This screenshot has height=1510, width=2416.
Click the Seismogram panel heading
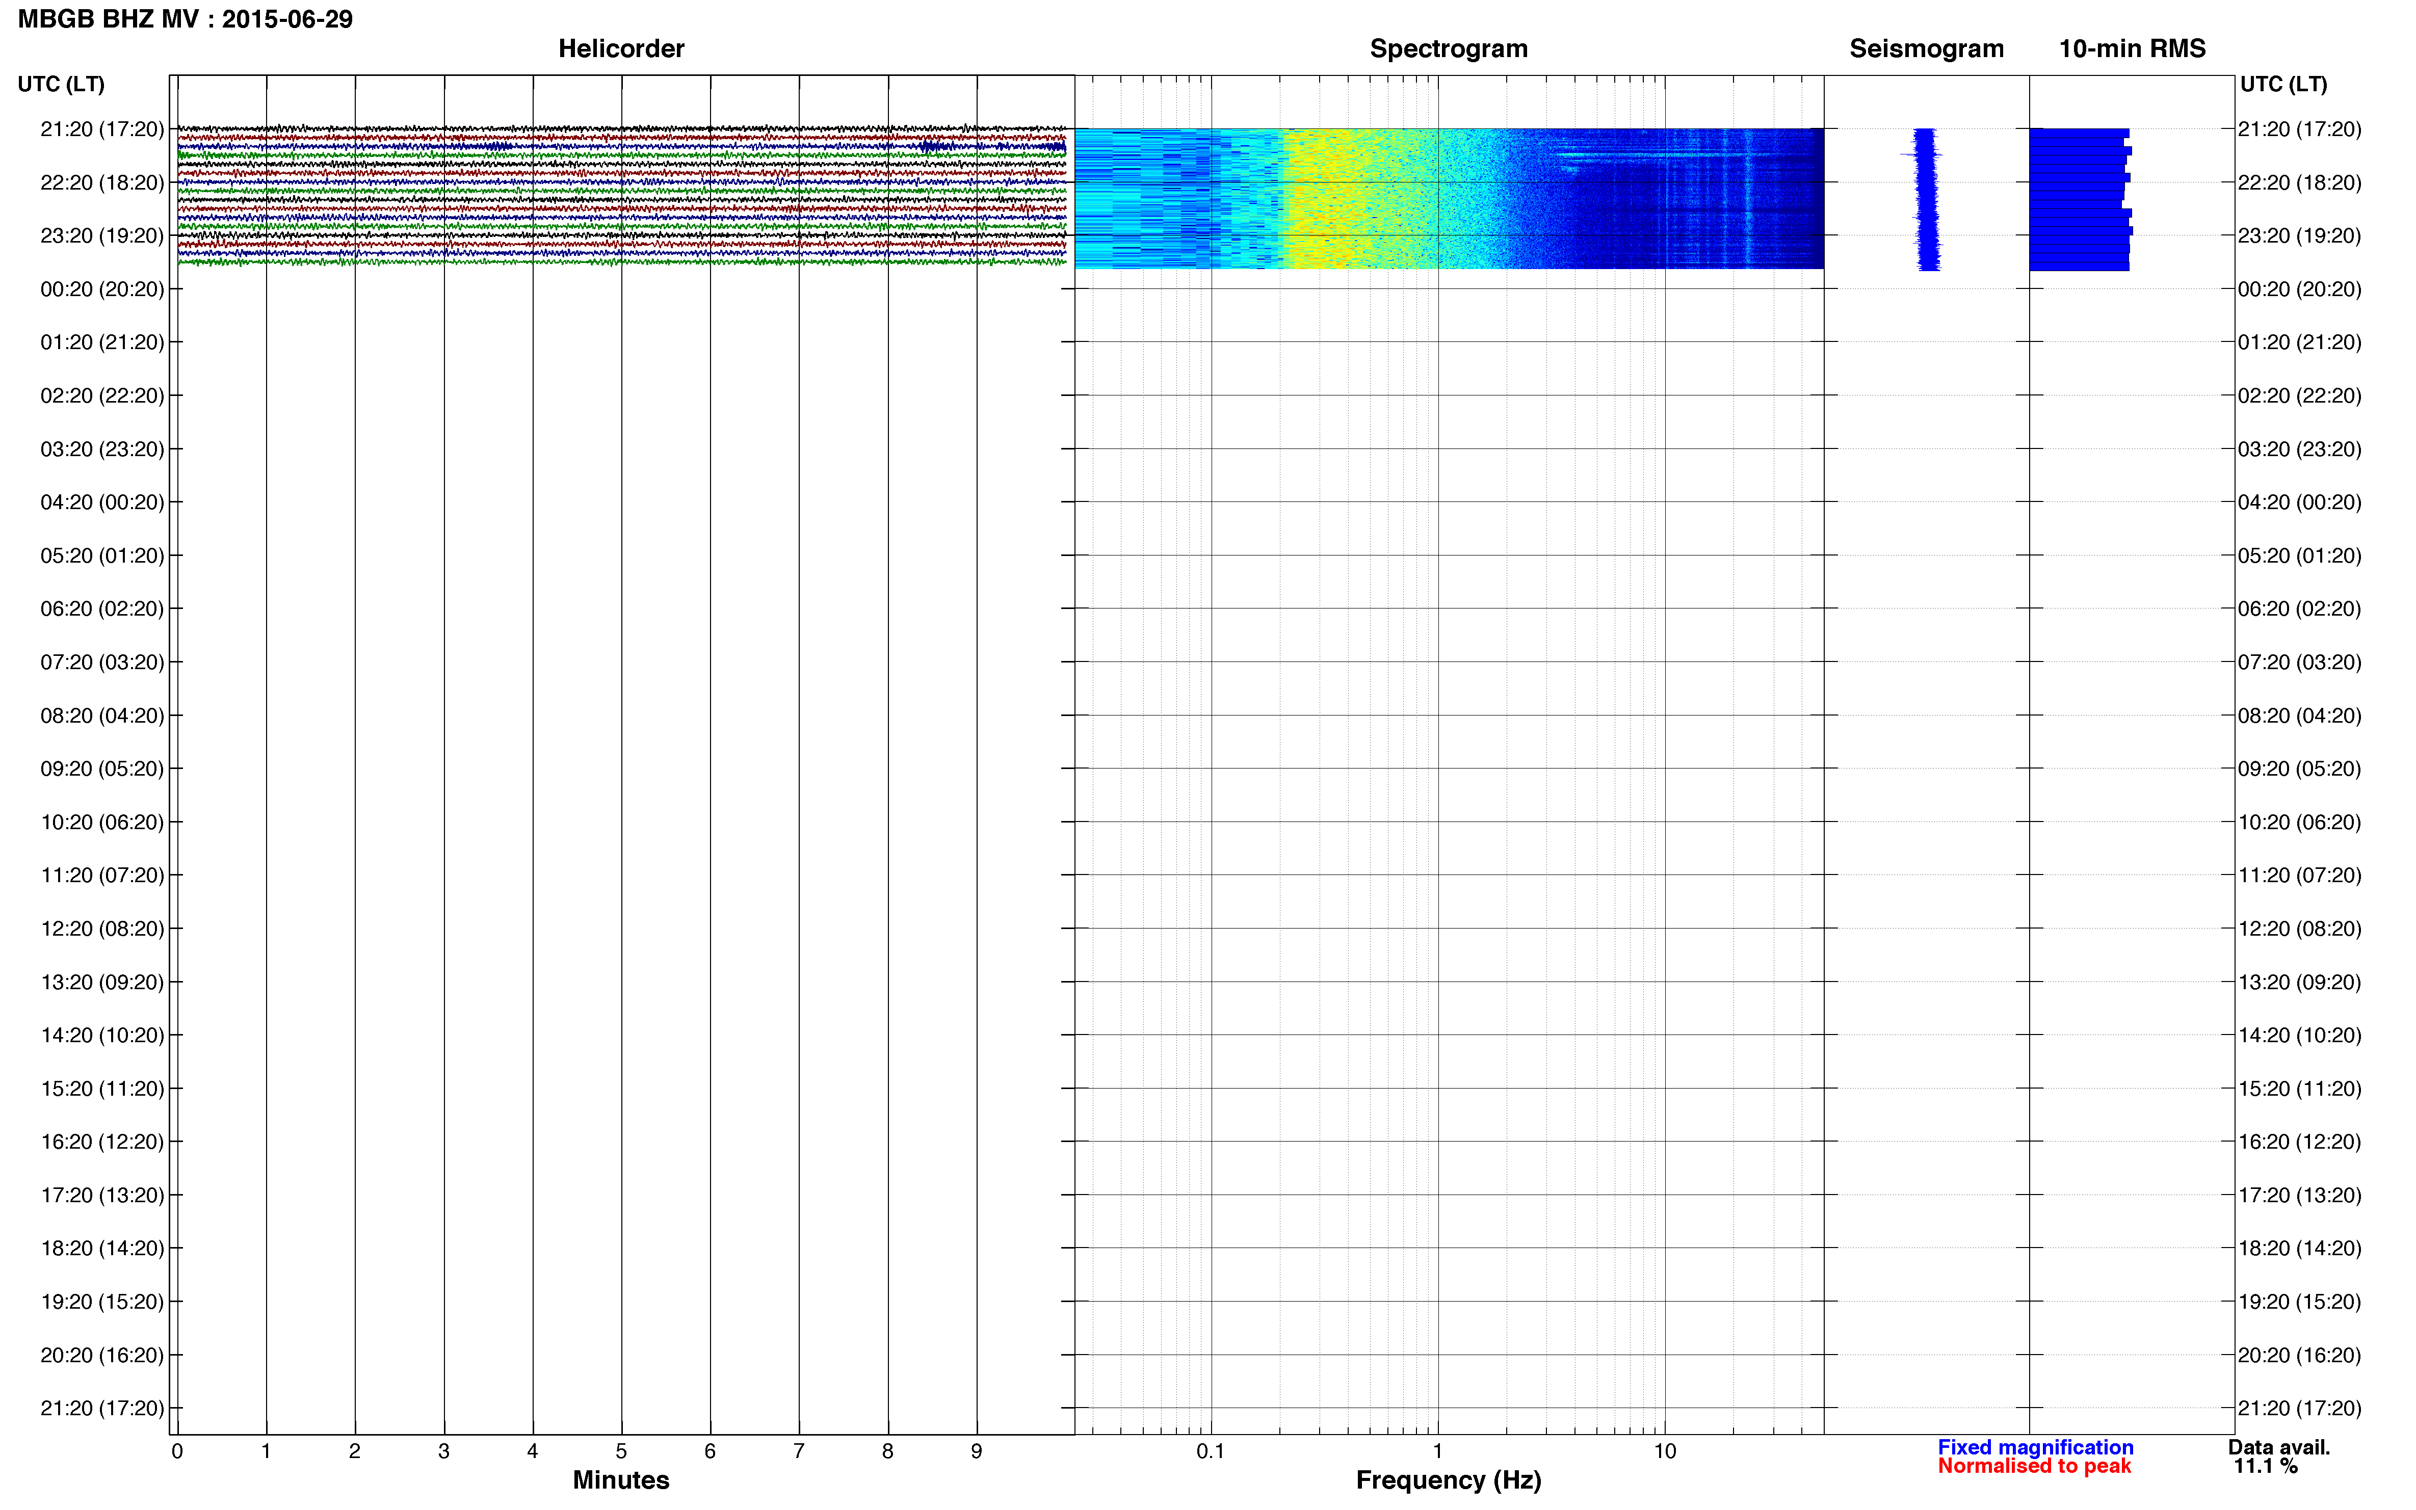pos(1927,49)
